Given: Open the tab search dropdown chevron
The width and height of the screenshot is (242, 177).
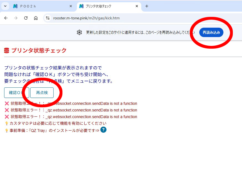Looking at the screenshot, I should coord(5,6).
